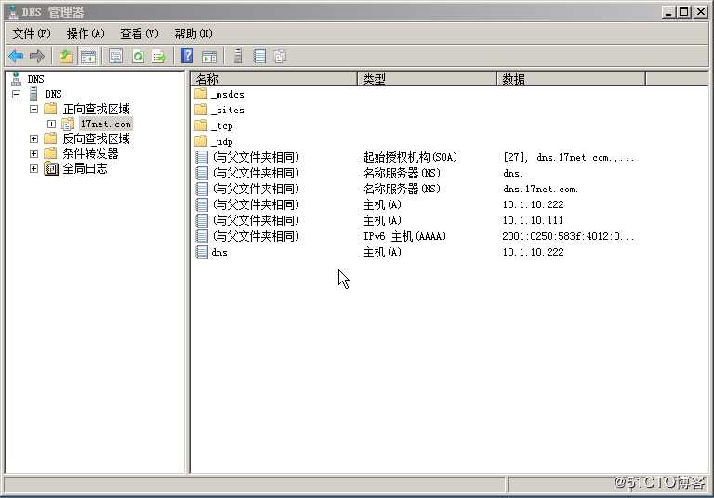Screen dimensions: 714x498
Task: Sort by the 名称 column header
Action: coord(273,79)
